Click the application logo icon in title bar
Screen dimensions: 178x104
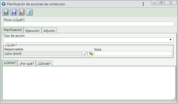pos(4,4)
